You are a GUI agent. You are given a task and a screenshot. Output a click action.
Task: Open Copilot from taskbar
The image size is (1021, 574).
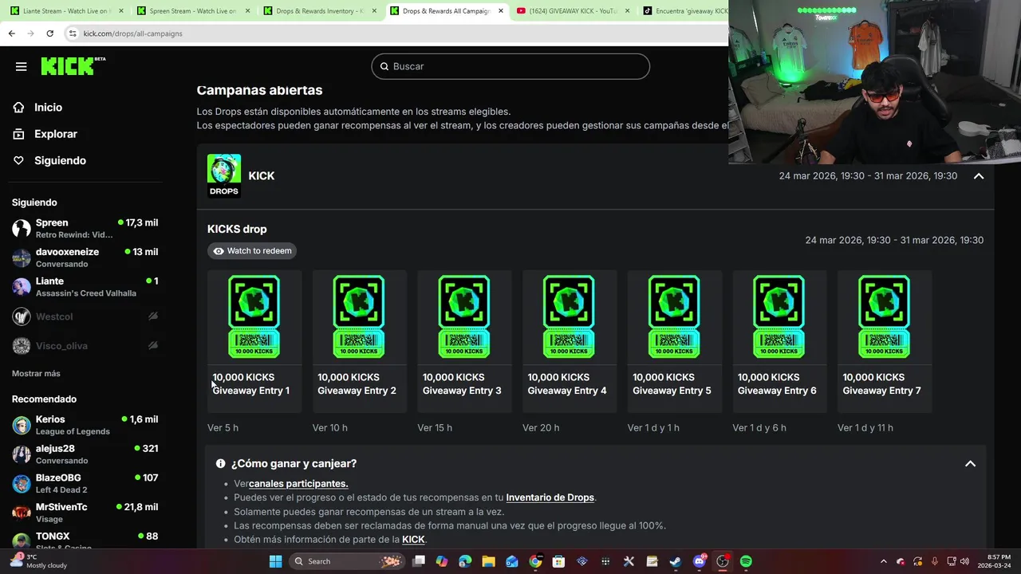coord(442,561)
